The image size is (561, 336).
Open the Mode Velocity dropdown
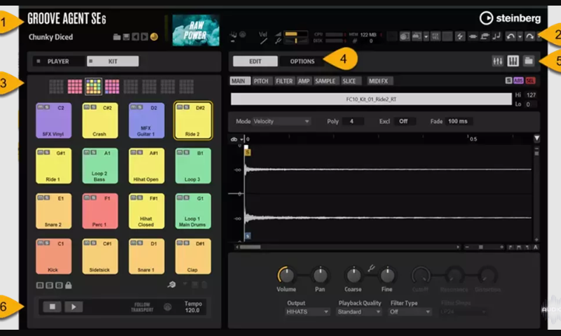click(281, 121)
